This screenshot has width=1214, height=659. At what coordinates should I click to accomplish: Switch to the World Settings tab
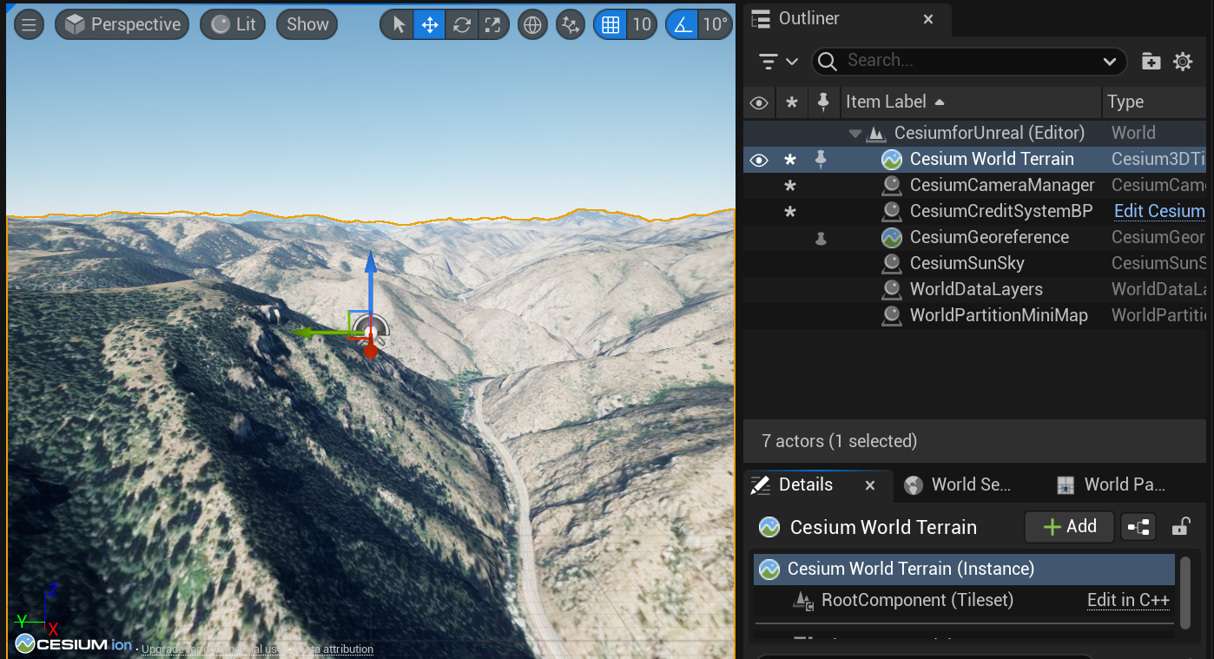(971, 484)
